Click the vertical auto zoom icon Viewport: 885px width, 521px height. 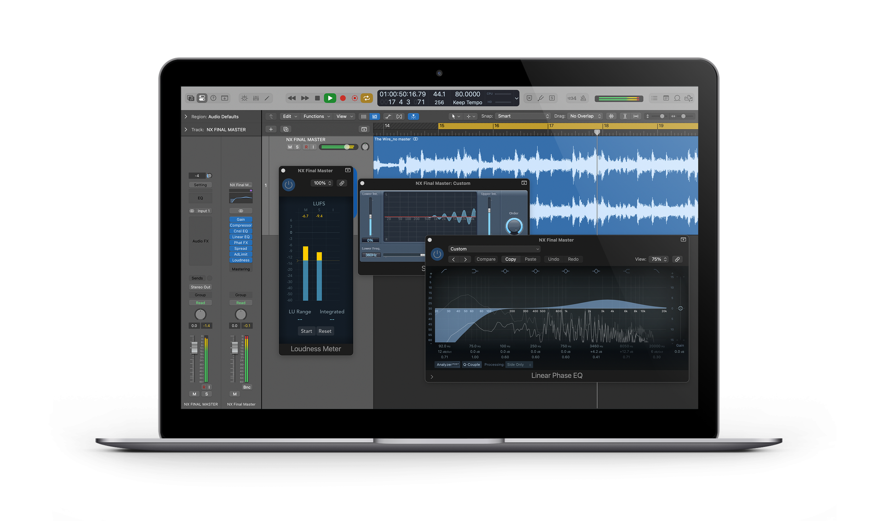click(625, 116)
